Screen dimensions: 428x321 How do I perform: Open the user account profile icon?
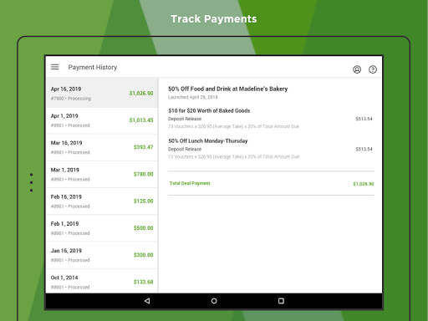357,69
